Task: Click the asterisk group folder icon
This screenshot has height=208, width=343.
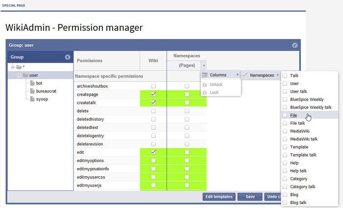Action: 19,67
